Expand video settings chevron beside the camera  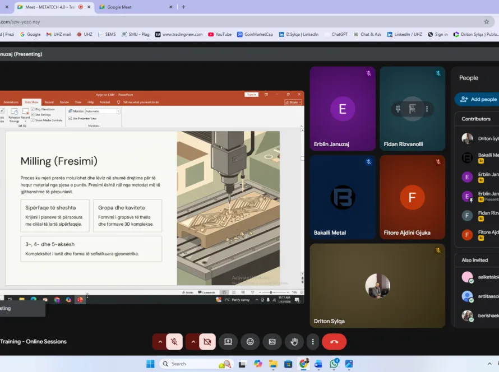[193, 341]
